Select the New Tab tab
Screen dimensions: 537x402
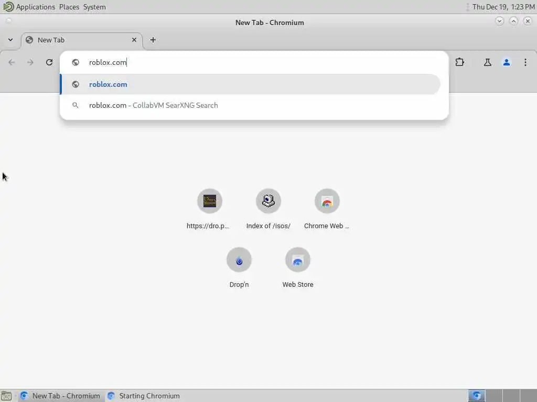(82, 40)
